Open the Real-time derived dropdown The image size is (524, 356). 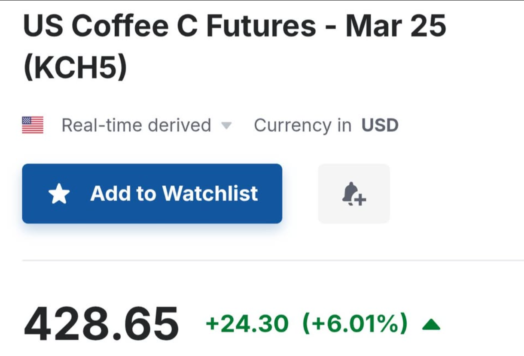[x=146, y=125]
